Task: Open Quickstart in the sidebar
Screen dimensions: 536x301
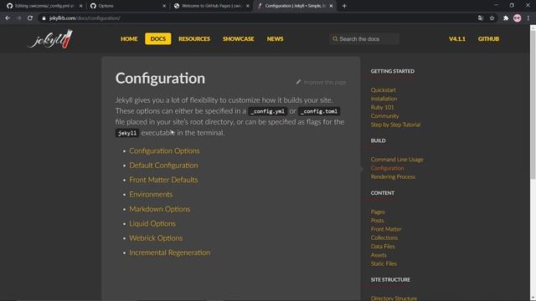Action: (384, 90)
